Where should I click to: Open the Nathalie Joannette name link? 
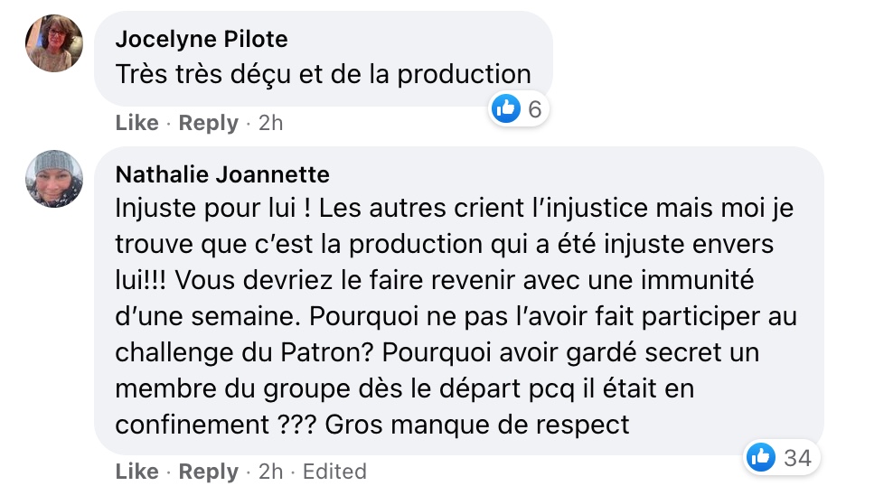(222, 173)
